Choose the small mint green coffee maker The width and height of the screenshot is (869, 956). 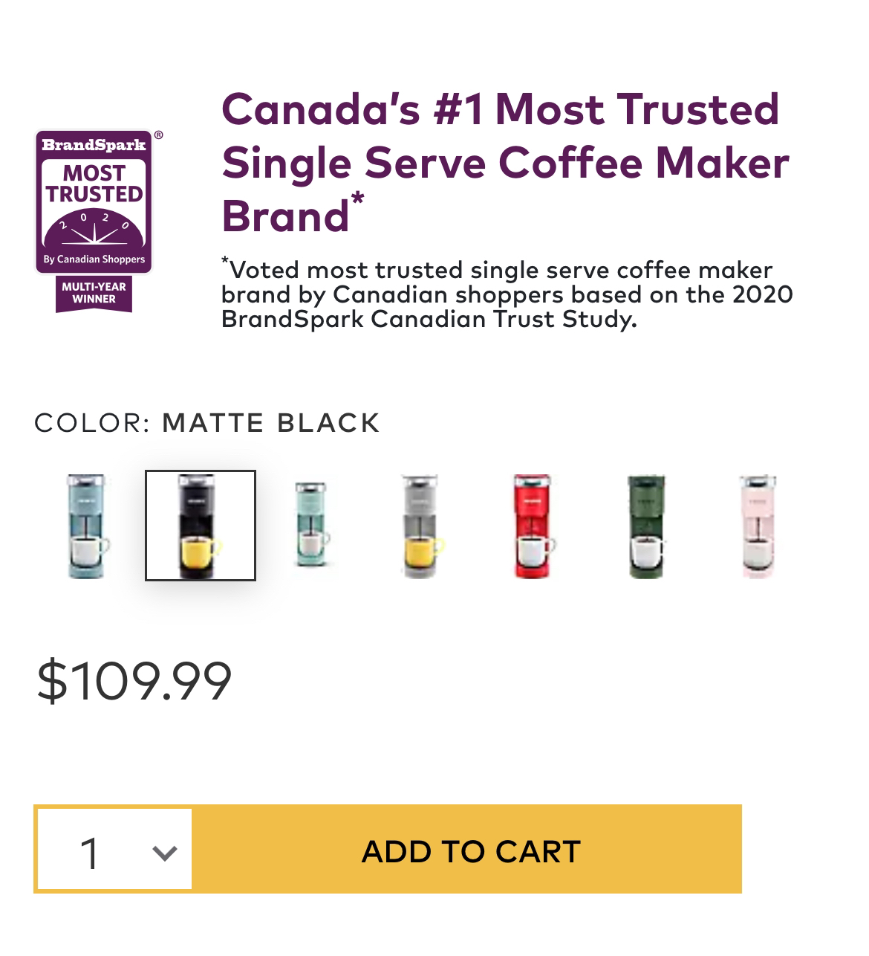click(312, 524)
